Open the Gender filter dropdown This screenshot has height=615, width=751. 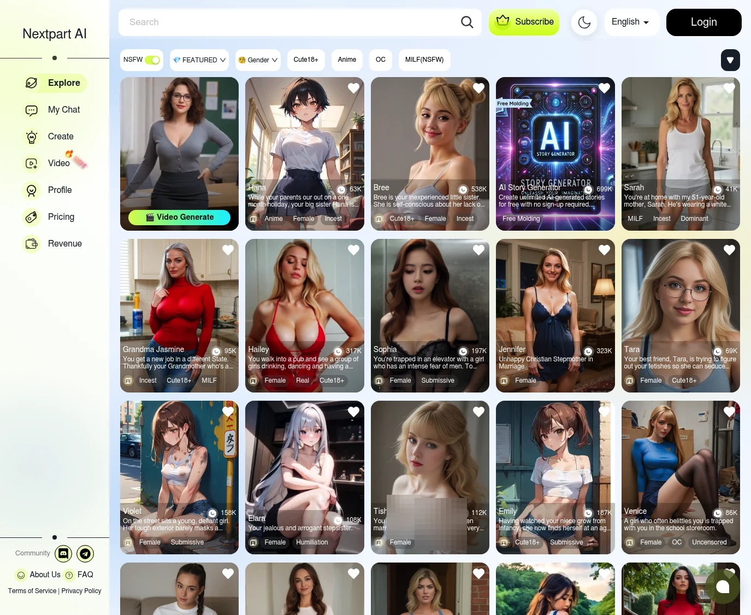[x=258, y=60]
